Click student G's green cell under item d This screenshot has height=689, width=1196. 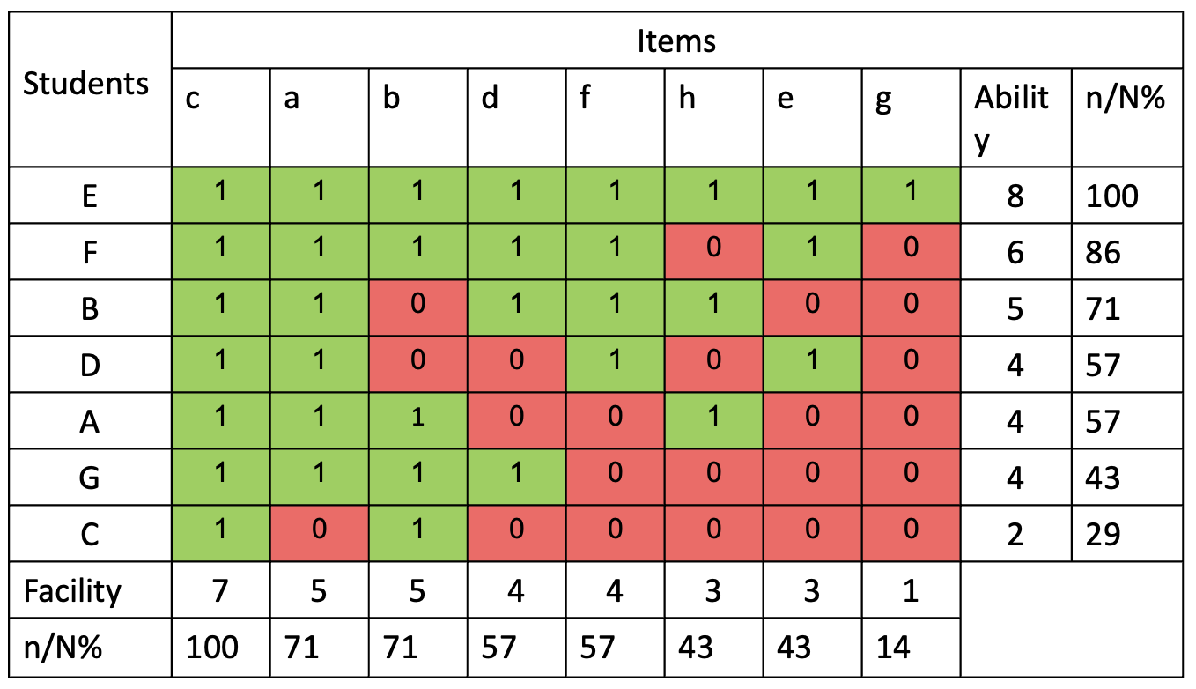(x=516, y=478)
